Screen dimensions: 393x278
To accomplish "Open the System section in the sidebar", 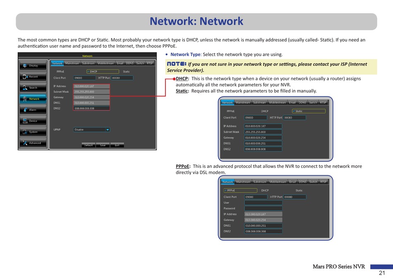I will pyautogui.click(x=33, y=132).
